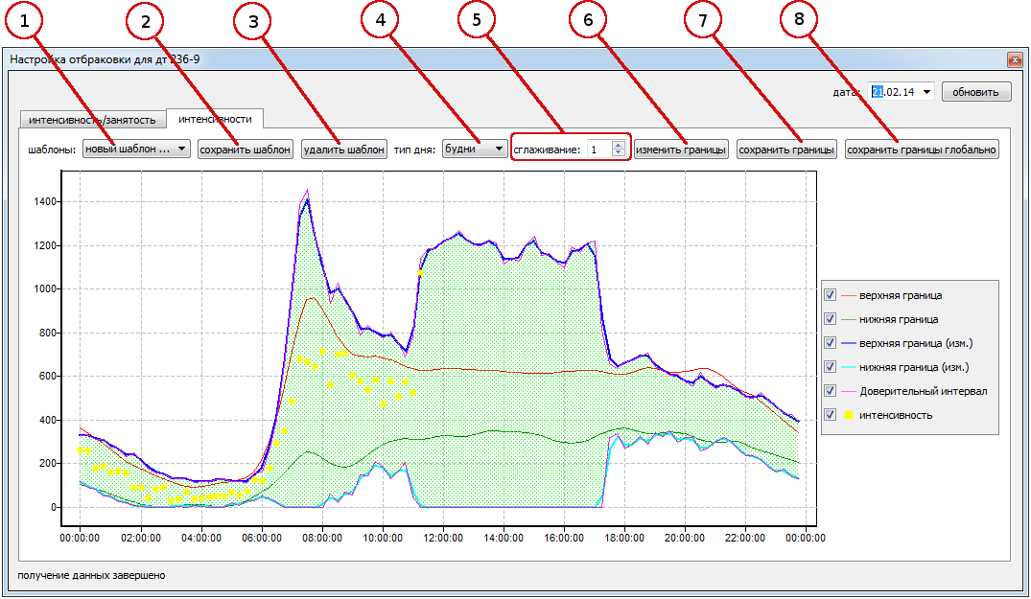Click the red верхняя граница legend line
Screen dimensions: 1031x599
(848, 295)
